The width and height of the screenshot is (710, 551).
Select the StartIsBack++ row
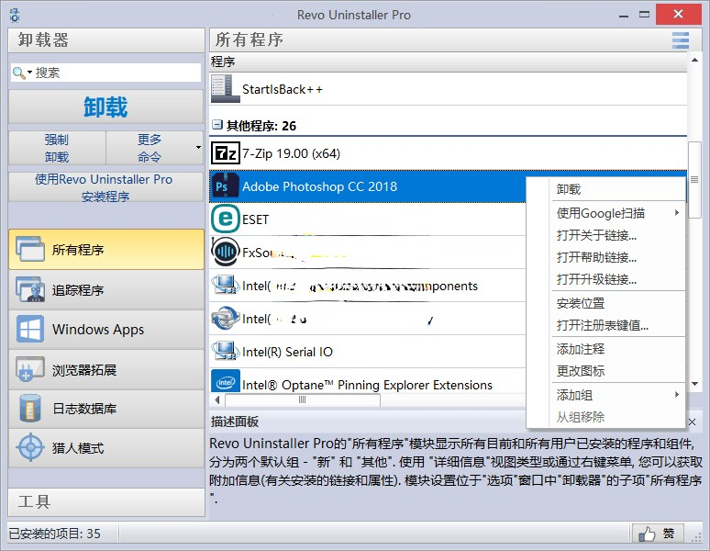tap(449, 89)
